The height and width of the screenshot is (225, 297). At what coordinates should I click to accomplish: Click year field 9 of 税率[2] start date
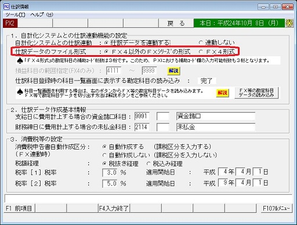click(223, 183)
